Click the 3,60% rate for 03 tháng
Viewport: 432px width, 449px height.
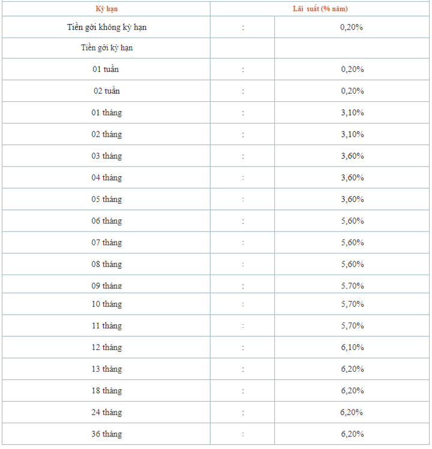click(352, 156)
